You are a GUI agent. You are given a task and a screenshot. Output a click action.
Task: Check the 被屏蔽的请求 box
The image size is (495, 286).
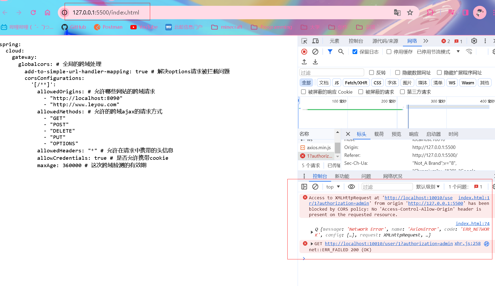[x=361, y=92]
